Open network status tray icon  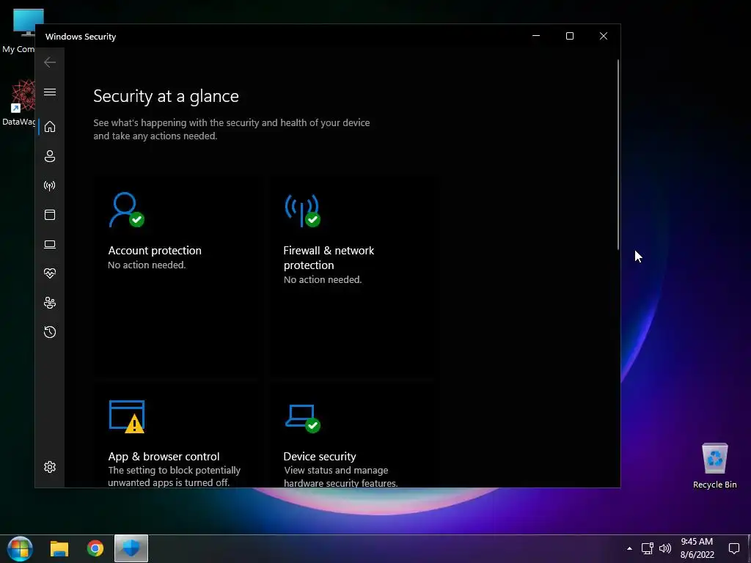click(648, 548)
